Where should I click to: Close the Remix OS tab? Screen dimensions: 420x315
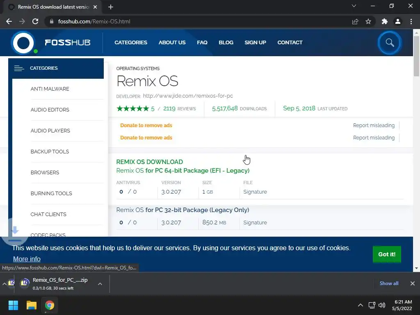95,7
